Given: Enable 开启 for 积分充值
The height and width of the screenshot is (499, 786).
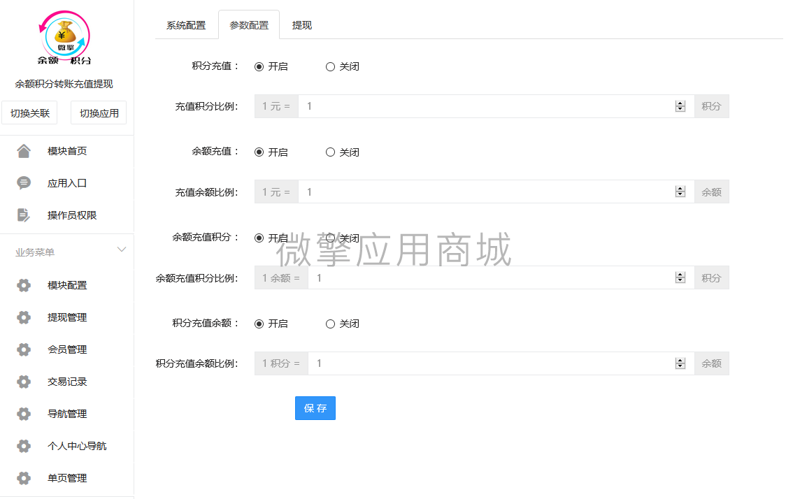Looking at the screenshot, I should coord(258,66).
